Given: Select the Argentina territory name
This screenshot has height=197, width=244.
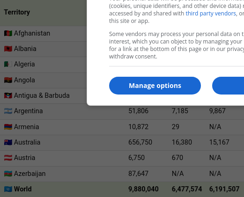Looking at the screenshot, I should click(x=28, y=111).
